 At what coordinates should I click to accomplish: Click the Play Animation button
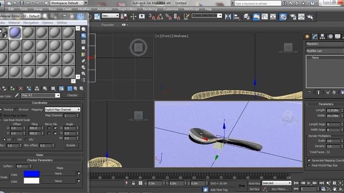[309, 183]
